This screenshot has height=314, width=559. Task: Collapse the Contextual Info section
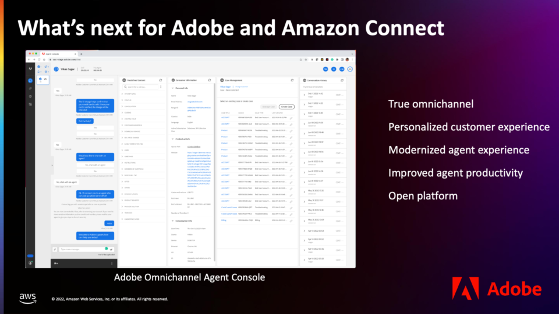coord(173,139)
